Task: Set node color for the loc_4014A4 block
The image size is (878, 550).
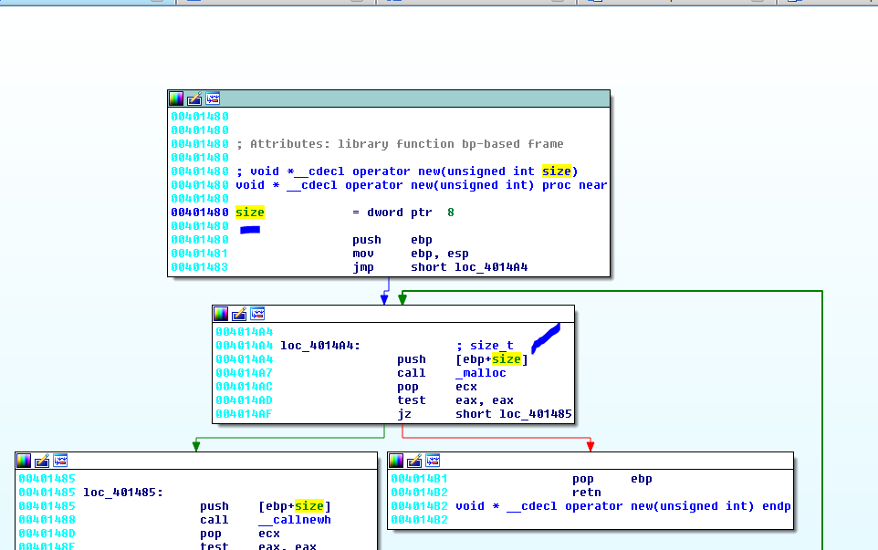Action: [x=221, y=313]
